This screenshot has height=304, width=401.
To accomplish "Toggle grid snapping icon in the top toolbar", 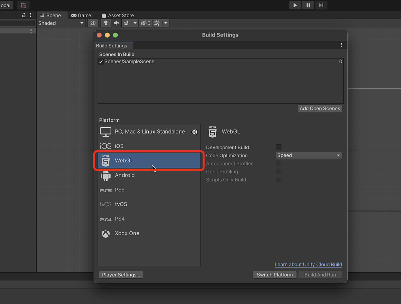I will point(23,5).
